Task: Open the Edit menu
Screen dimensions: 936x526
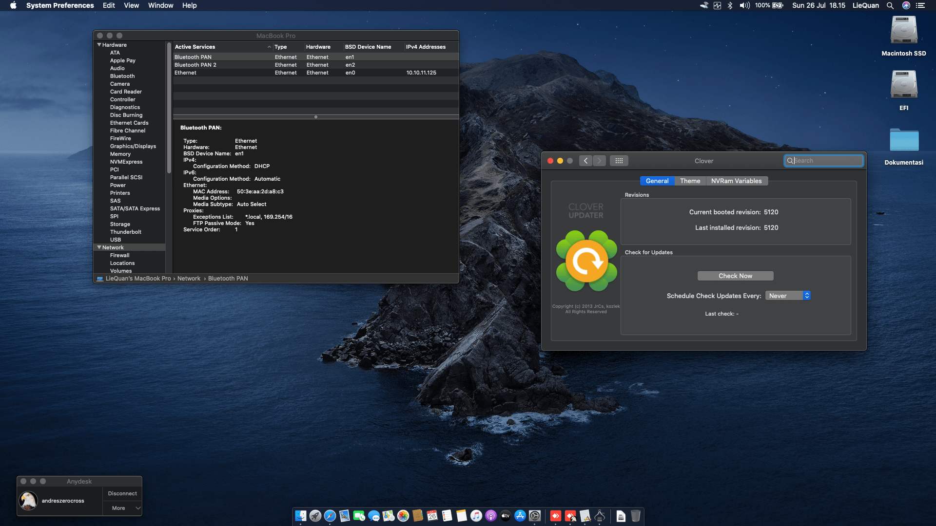Action: coord(109,5)
